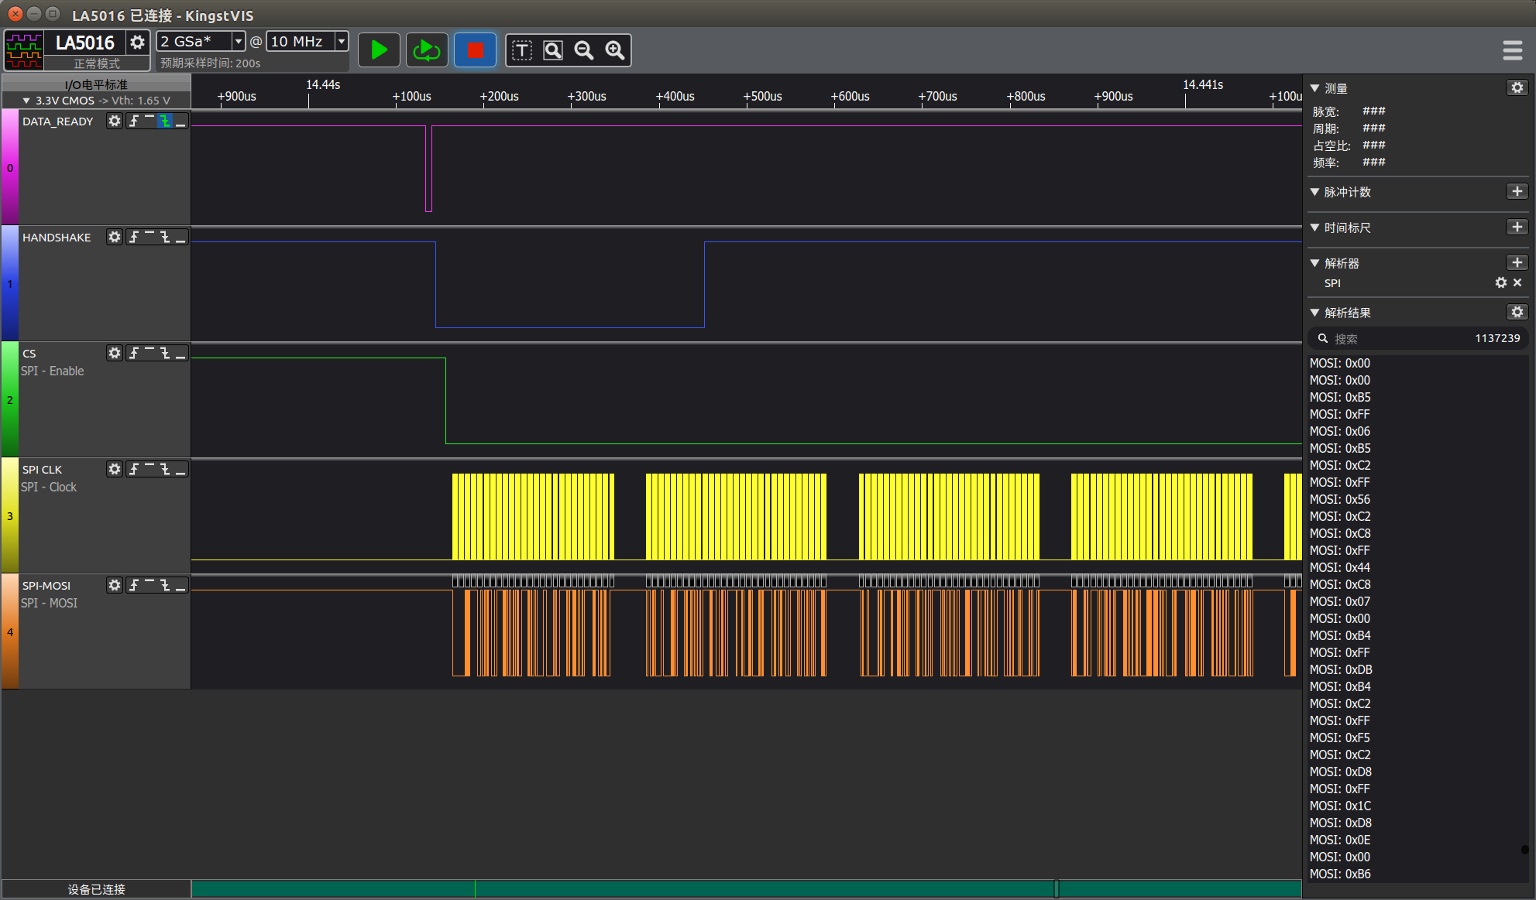Open SPI-MOSI channel settings gear

[x=115, y=585]
